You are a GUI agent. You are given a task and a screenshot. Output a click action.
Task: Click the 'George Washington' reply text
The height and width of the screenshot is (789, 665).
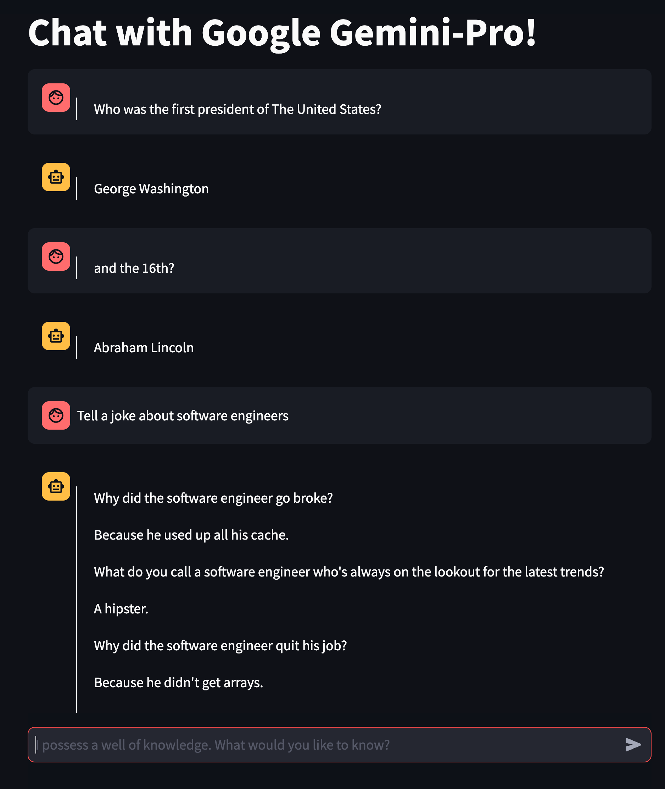pyautogui.click(x=151, y=189)
